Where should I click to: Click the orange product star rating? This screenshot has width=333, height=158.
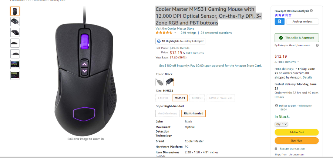tap(164, 33)
